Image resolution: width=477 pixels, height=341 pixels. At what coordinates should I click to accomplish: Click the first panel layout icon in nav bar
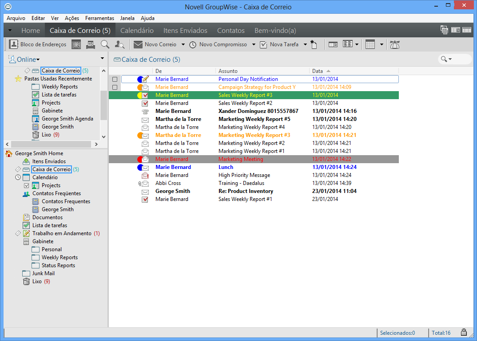455,30
